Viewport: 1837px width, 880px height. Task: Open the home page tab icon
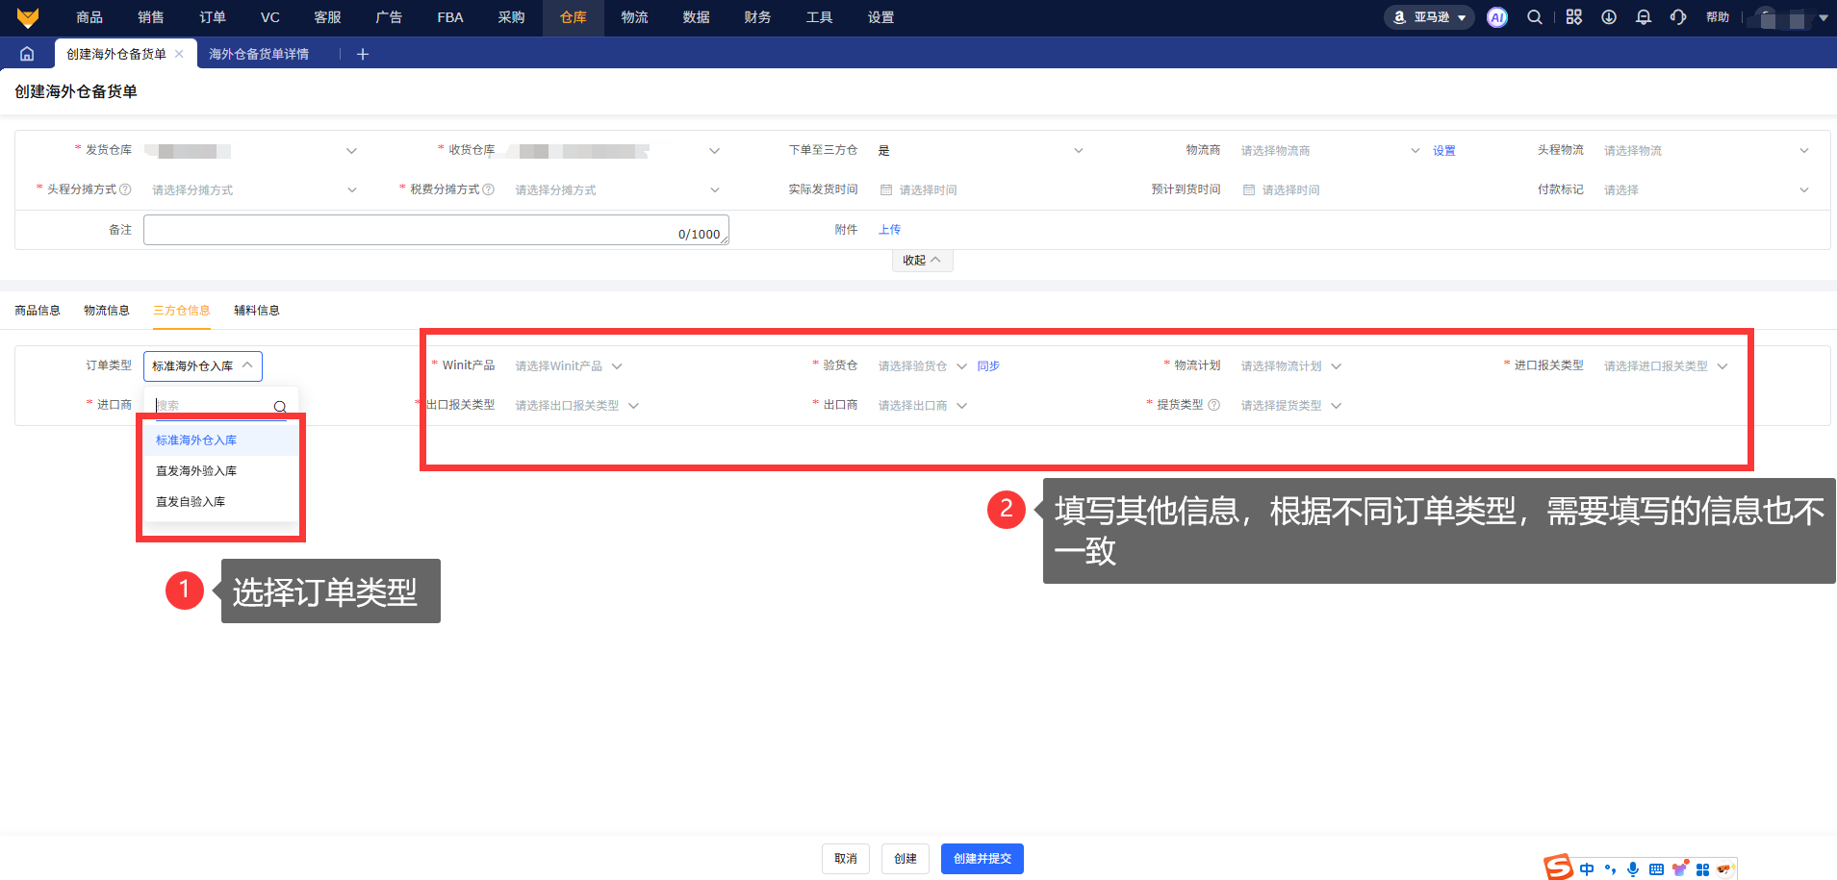point(27,54)
